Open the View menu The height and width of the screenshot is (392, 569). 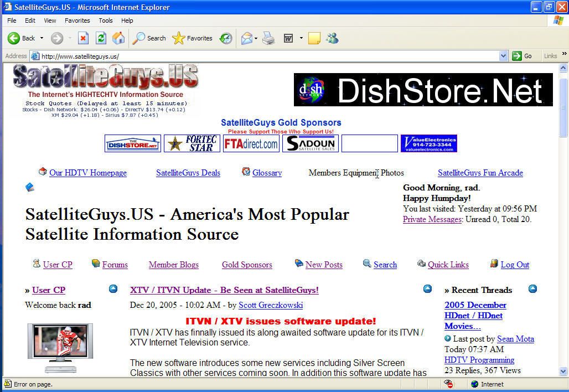(50, 20)
